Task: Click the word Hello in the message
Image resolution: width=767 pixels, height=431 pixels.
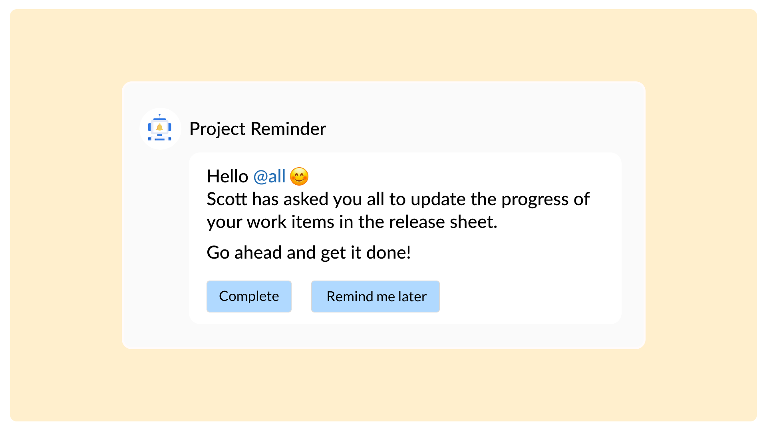Action: click(x=227, y=176)
